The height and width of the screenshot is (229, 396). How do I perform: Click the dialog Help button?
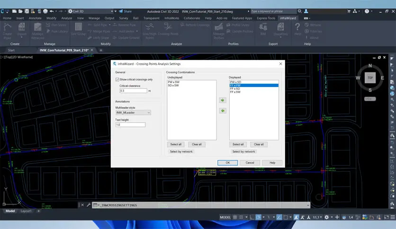click(272, 163)
